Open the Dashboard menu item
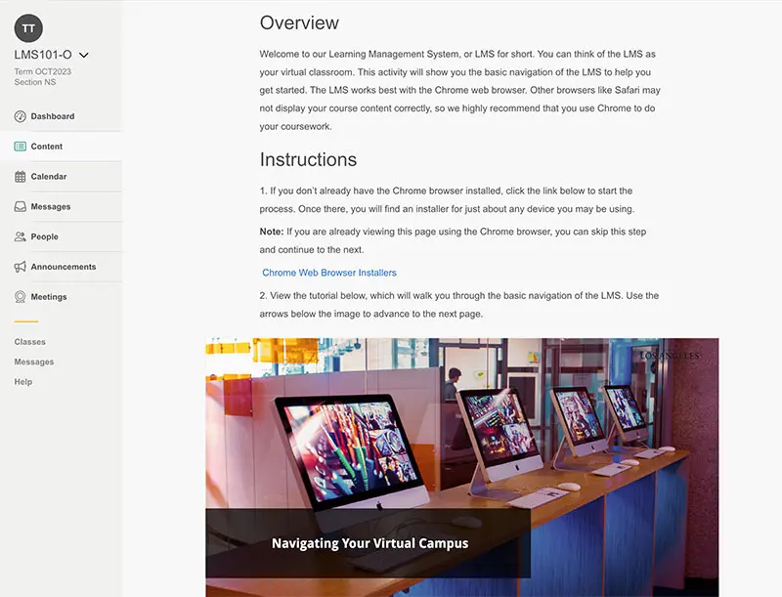Screen dimensions: 782x597 (53, 116)
